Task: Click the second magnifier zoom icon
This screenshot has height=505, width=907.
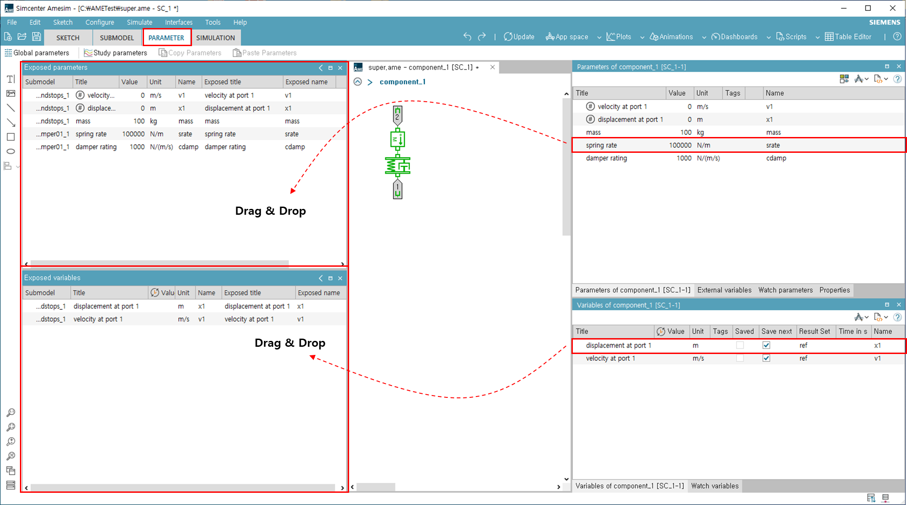Action: point(11,427)
